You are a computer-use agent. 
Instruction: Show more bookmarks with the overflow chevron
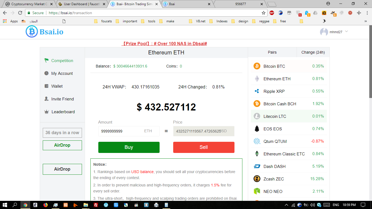pyautogui.click(x=365, y=21)
